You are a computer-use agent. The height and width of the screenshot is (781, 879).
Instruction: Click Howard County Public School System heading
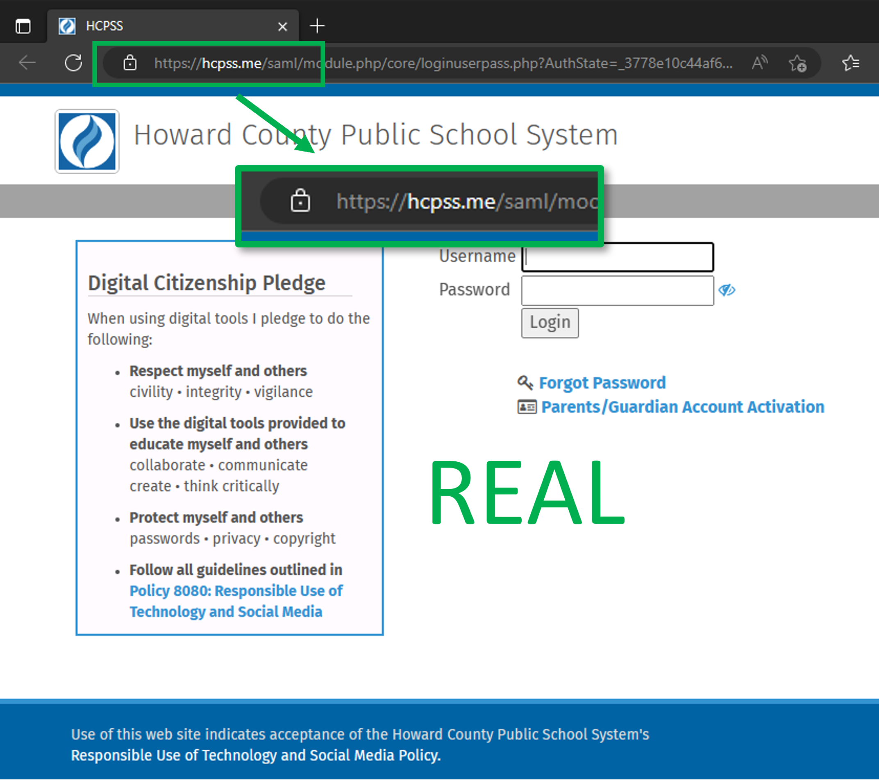click(376, 135)
